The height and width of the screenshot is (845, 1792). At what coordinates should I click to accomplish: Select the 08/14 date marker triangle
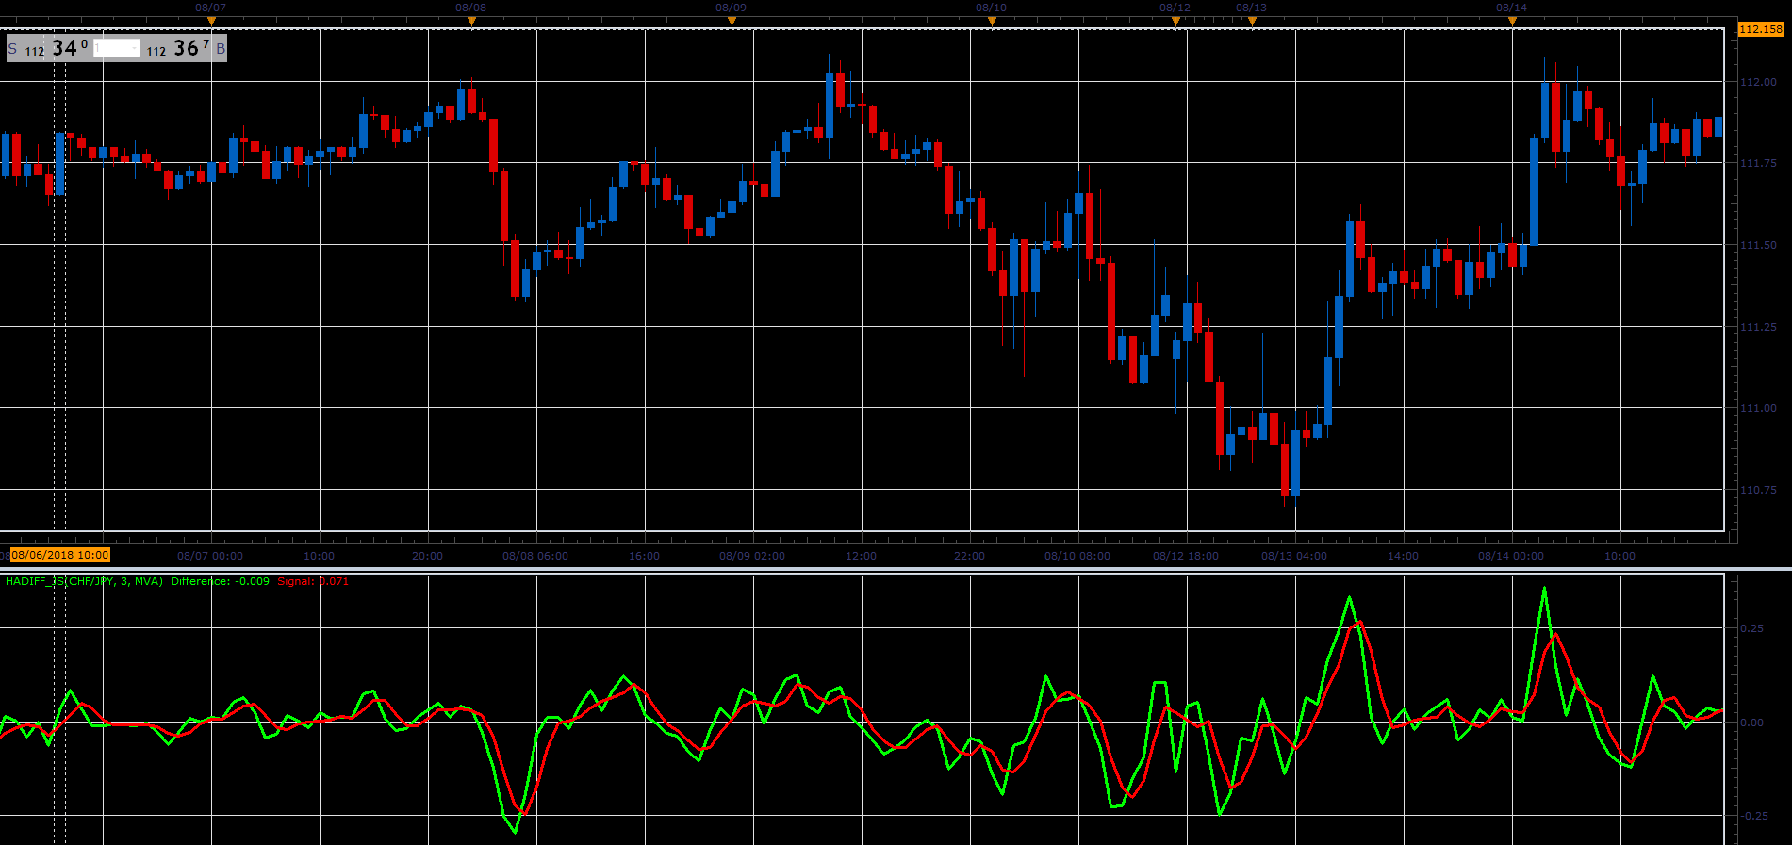pos(1512,21)
